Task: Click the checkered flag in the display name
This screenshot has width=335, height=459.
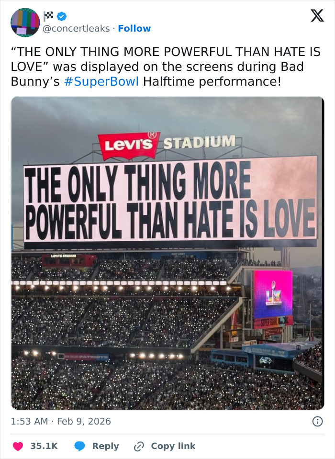Action: 48,15
